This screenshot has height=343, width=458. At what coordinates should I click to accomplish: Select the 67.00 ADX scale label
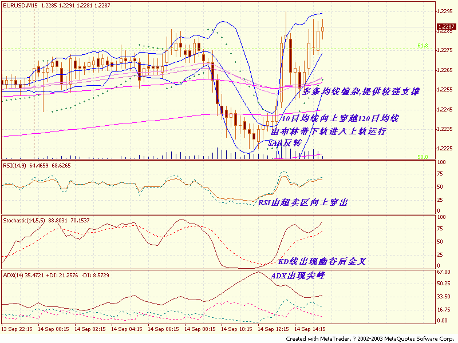click(x=443, y=272)
